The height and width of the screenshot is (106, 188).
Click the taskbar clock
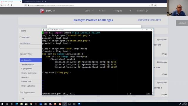pyautogui.click(x=185, y=104)
